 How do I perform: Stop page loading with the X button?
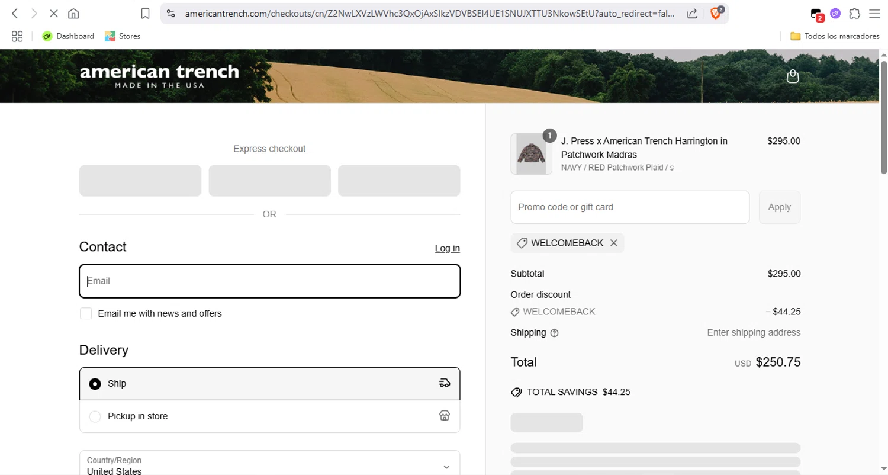53,13
